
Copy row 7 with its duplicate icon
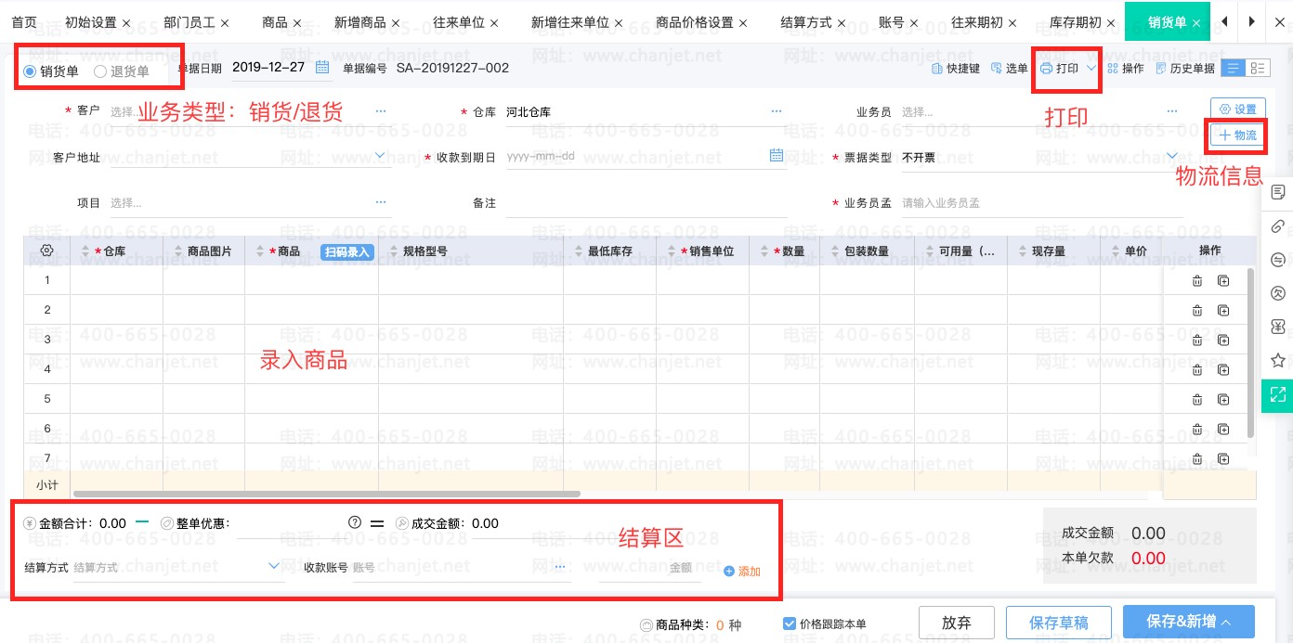tap(1223, 458)
